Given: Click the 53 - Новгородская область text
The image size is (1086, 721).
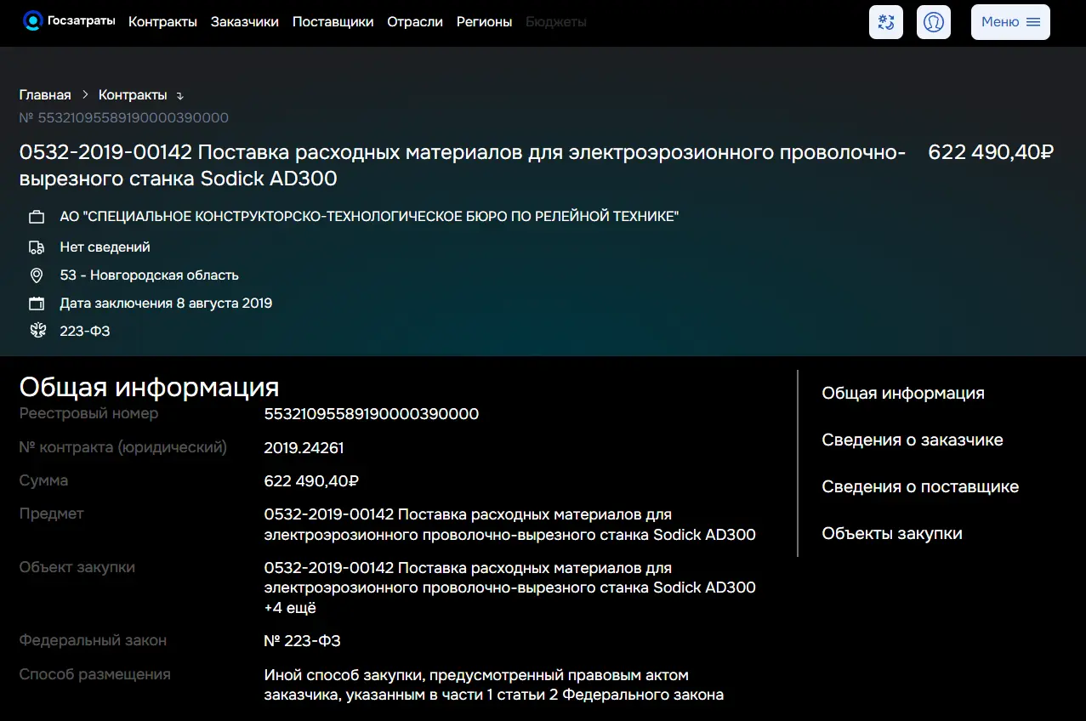Looking at the screenshot, I should coord(149,275).
